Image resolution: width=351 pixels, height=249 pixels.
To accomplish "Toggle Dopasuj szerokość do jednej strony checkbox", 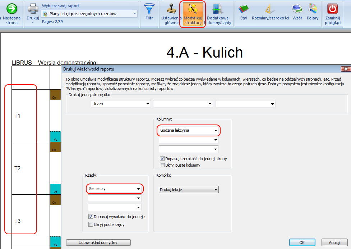I will (162, 159).
